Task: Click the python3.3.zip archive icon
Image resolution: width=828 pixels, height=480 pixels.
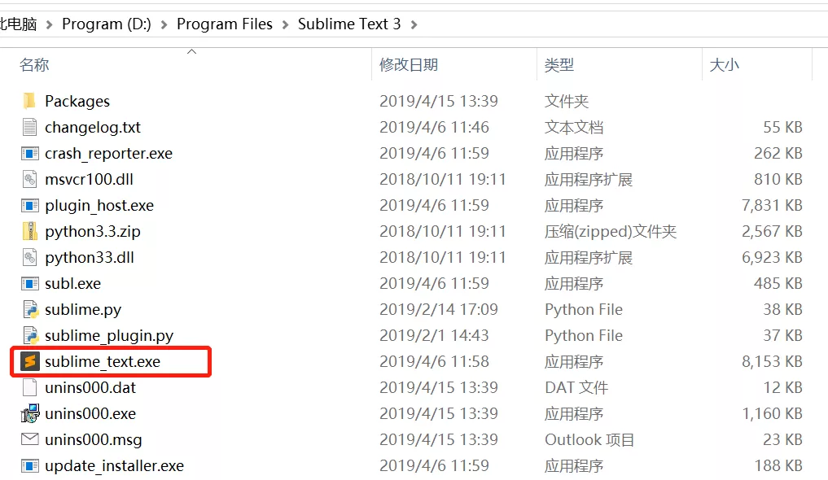Action: 29,232
